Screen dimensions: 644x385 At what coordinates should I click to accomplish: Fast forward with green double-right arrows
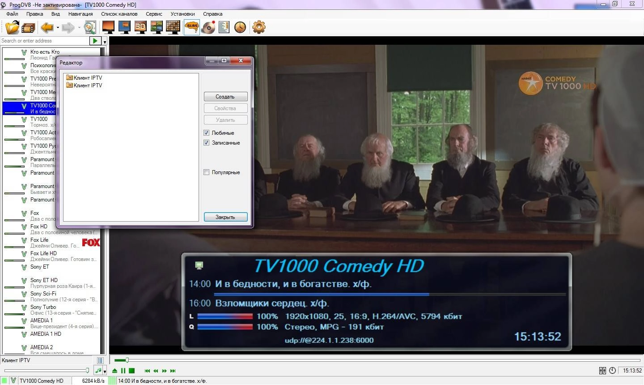(164, 371)
